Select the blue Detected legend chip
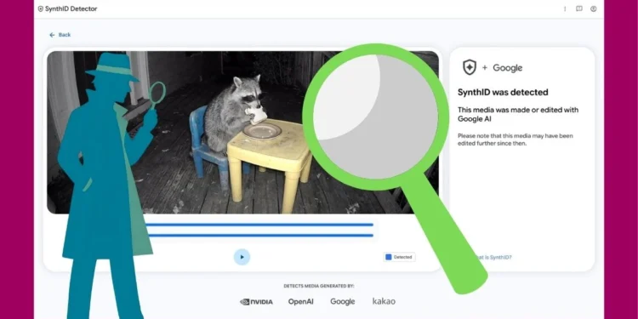Viewport: 638px width, 319px height. (399, 257)
